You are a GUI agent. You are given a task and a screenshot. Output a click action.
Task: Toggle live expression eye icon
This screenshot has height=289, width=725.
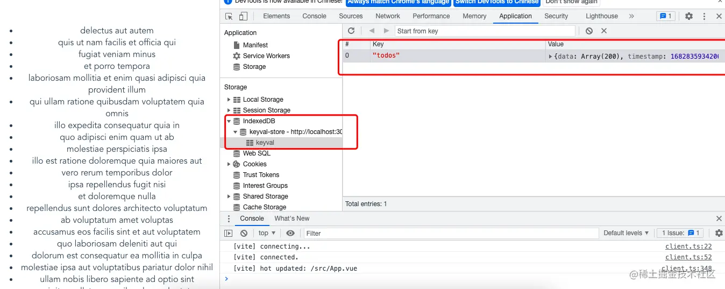tap(290, 233)
